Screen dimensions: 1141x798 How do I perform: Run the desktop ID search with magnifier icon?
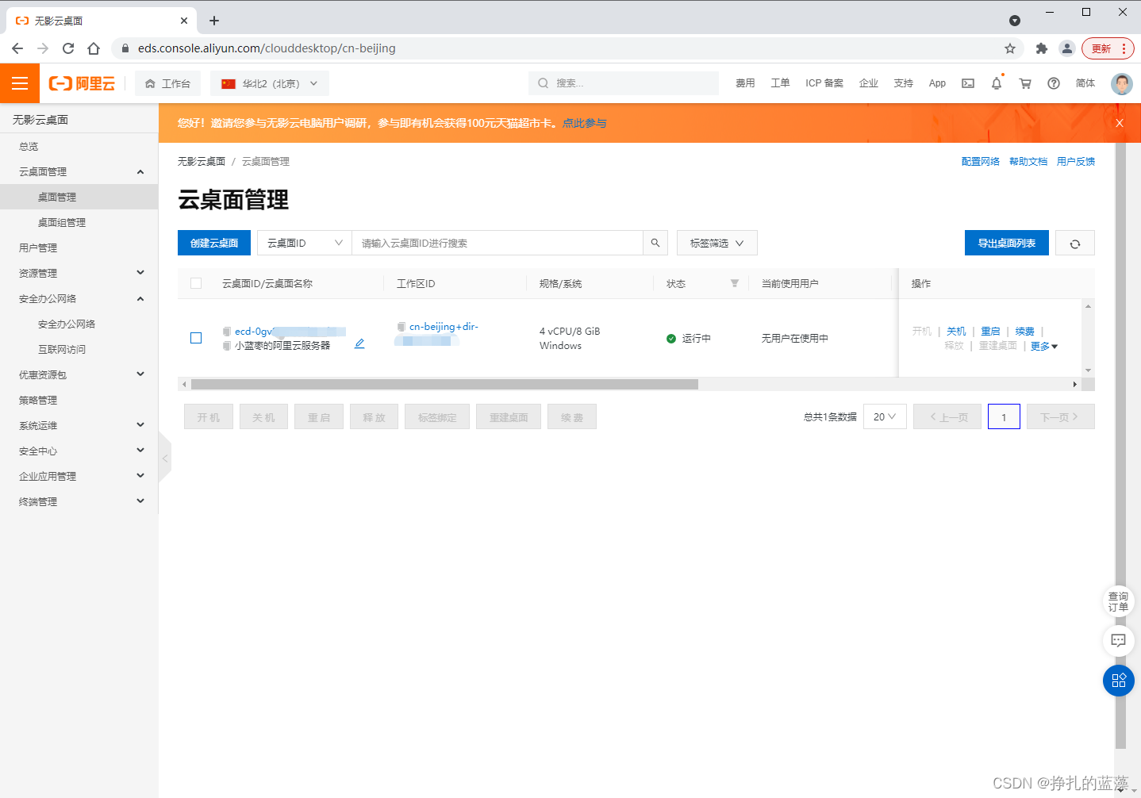pyautogui.click(x=655, y=243)
